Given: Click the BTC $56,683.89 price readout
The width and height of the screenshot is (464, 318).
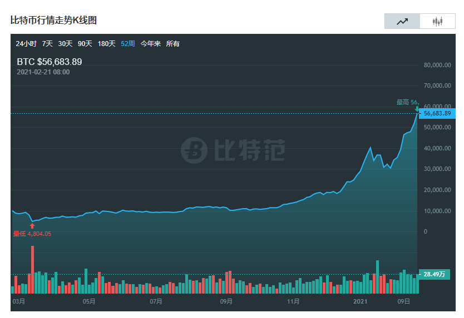Looking at the screenshot, I should (x=50, y=62).
